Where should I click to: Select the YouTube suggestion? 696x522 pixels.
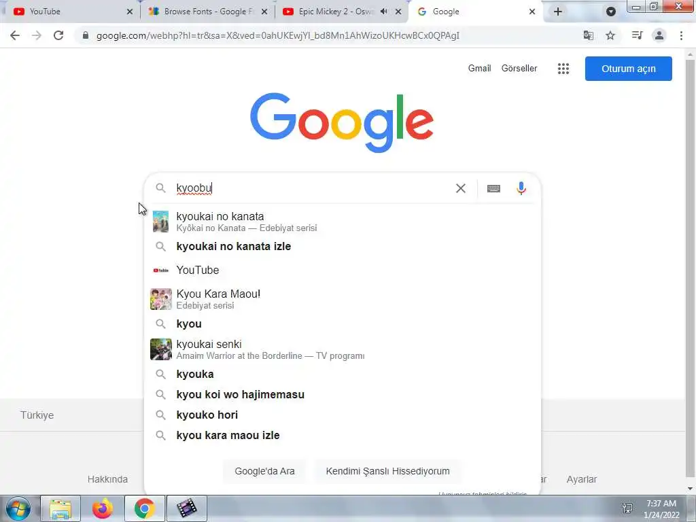(x=342, y=271)
